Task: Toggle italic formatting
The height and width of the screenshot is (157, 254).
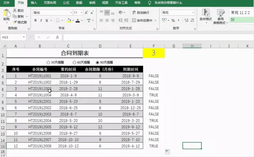Action: click(x=41, y=20)
